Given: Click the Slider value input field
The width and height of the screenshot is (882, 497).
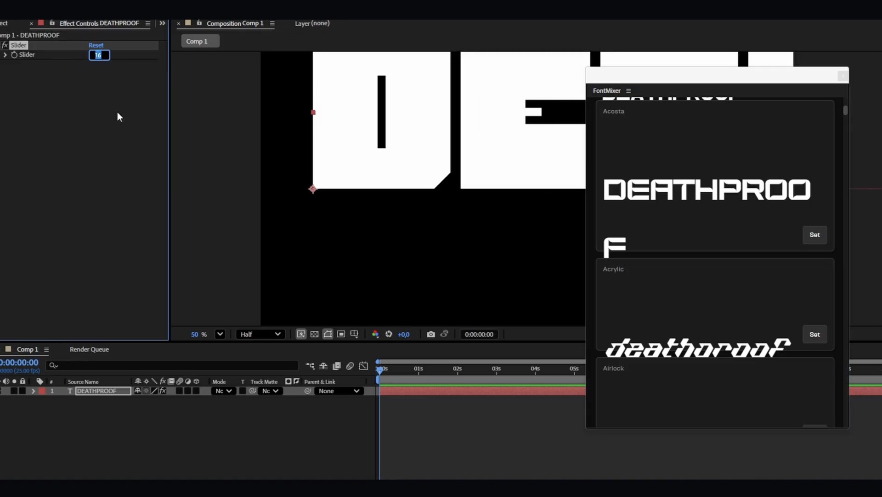Looking at the screenshot, I should (99, 55).
